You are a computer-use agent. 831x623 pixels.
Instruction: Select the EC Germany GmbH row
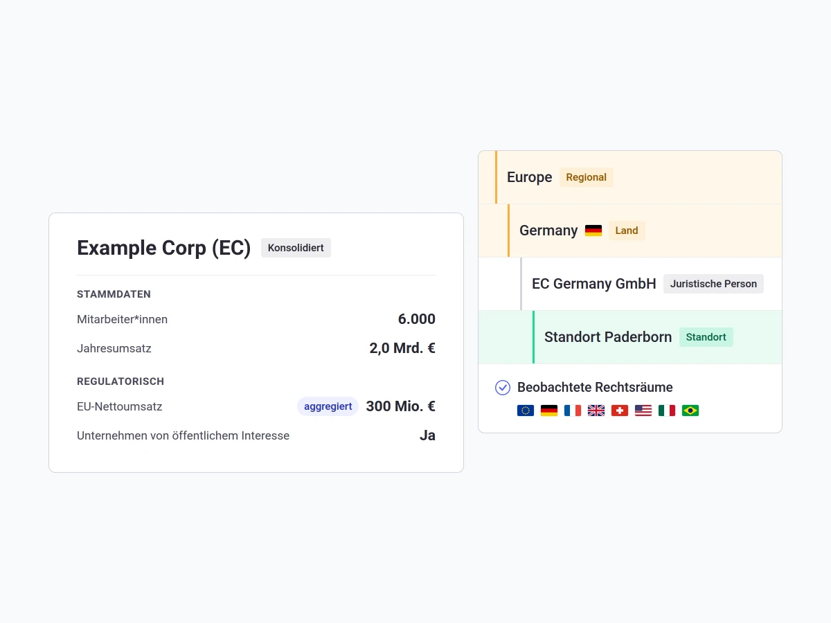pyautogui.click(x=630, y=284)
